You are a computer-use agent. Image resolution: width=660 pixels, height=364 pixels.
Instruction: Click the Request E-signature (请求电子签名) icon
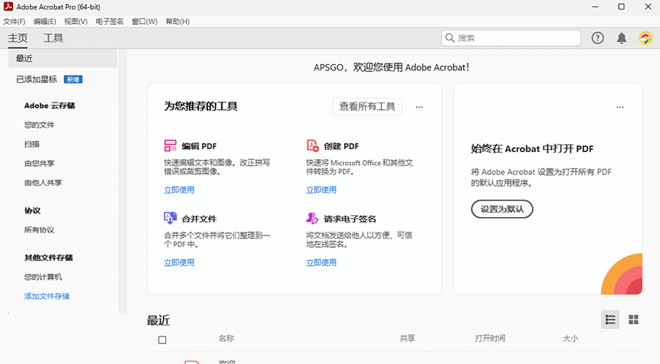(313, 218)
